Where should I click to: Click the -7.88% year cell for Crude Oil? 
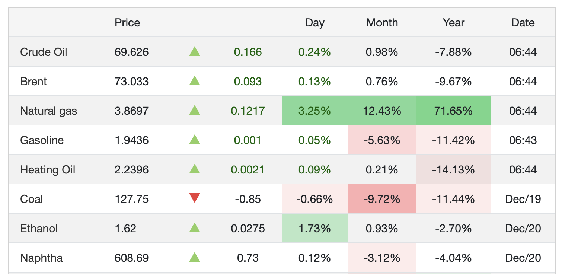[x=454, y=52]
